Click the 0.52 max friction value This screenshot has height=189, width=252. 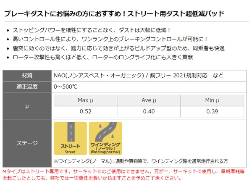(86, 112)
